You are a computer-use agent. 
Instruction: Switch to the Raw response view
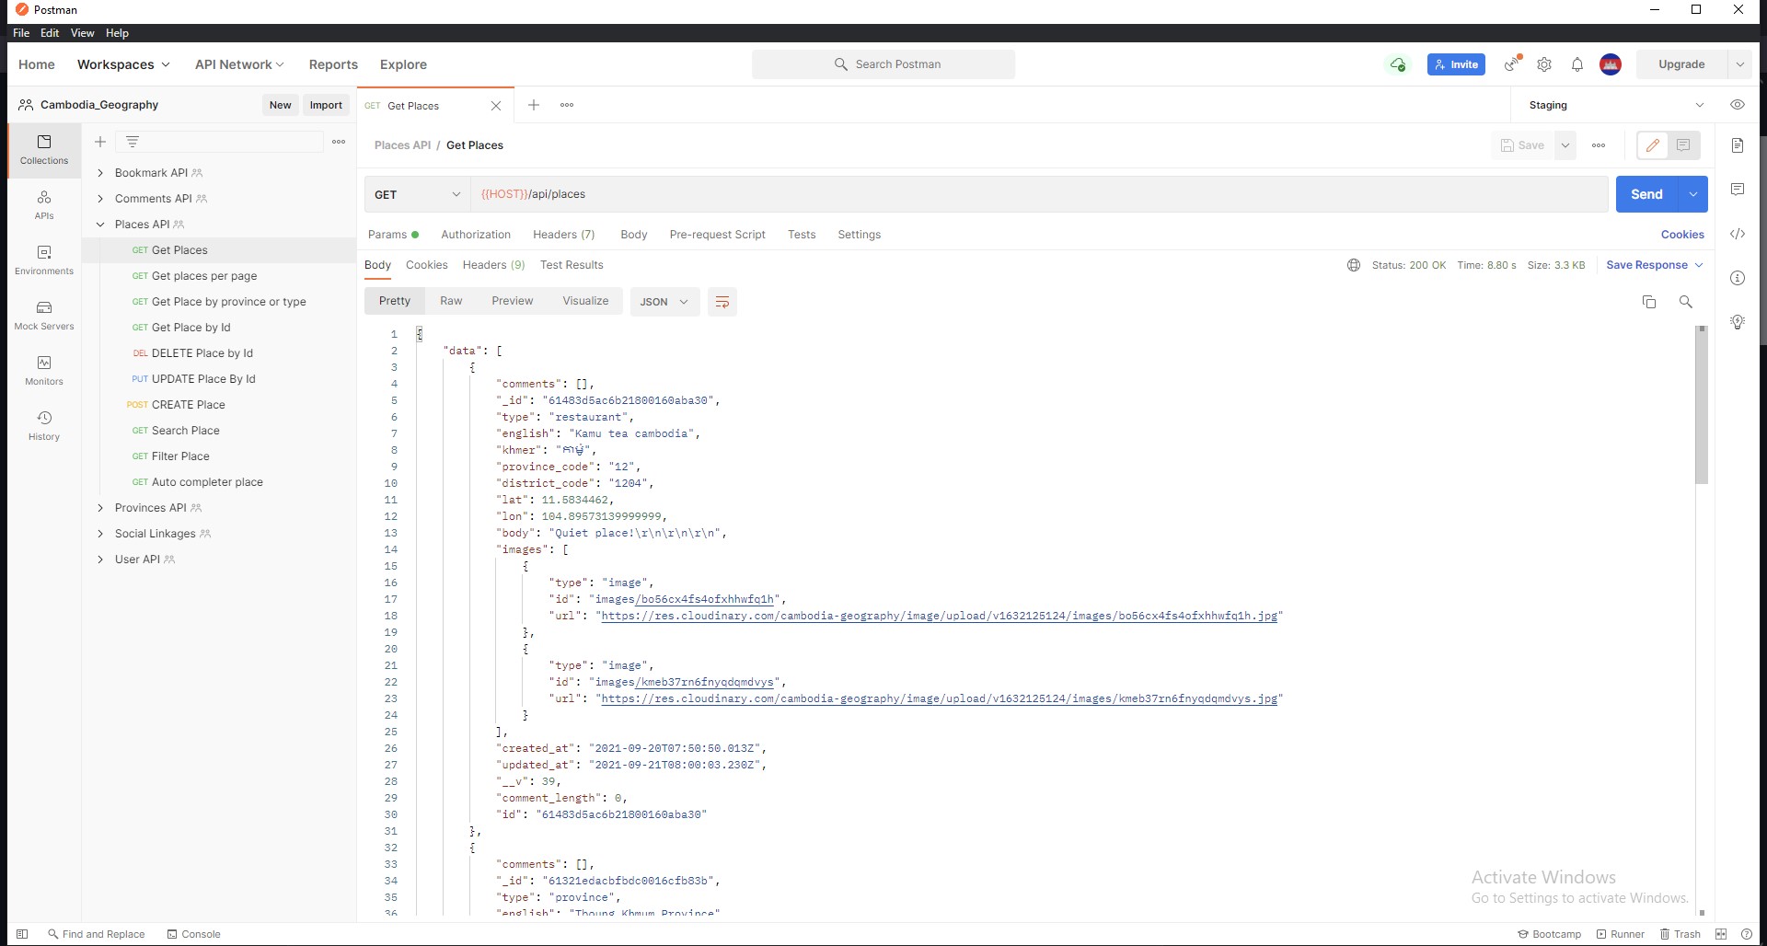(451, 301)
